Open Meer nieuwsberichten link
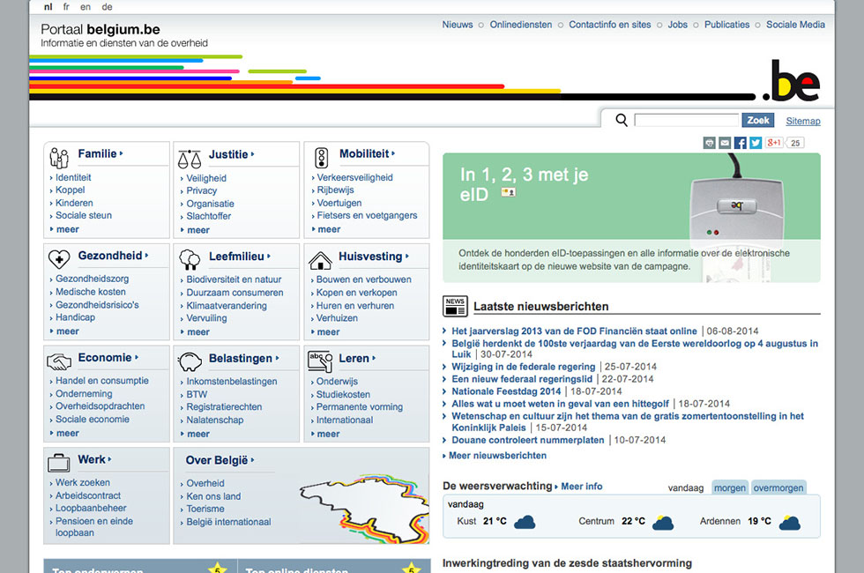 tap(497, 456)
